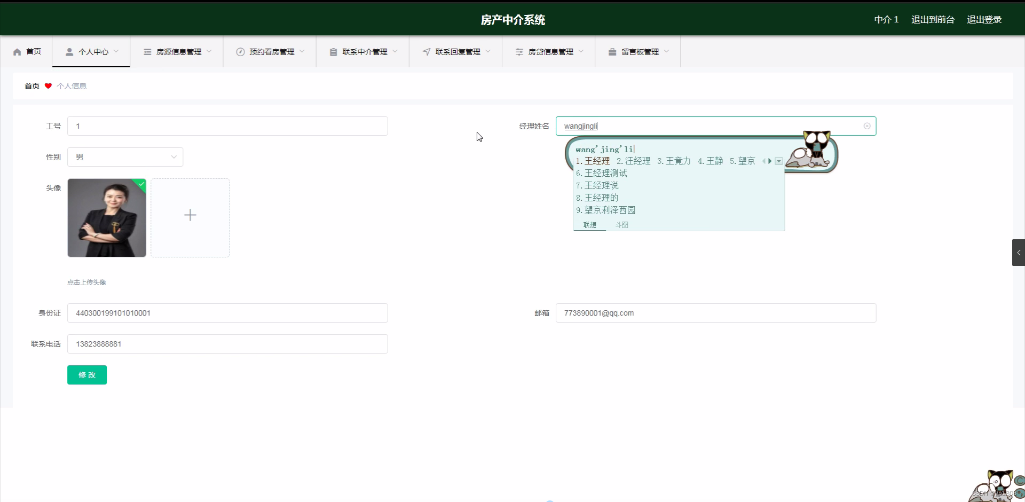This screenshot has height=502, width=1025.
Task: Click the send icon on 联系回复管理
Action: click(x=427, y=51)
